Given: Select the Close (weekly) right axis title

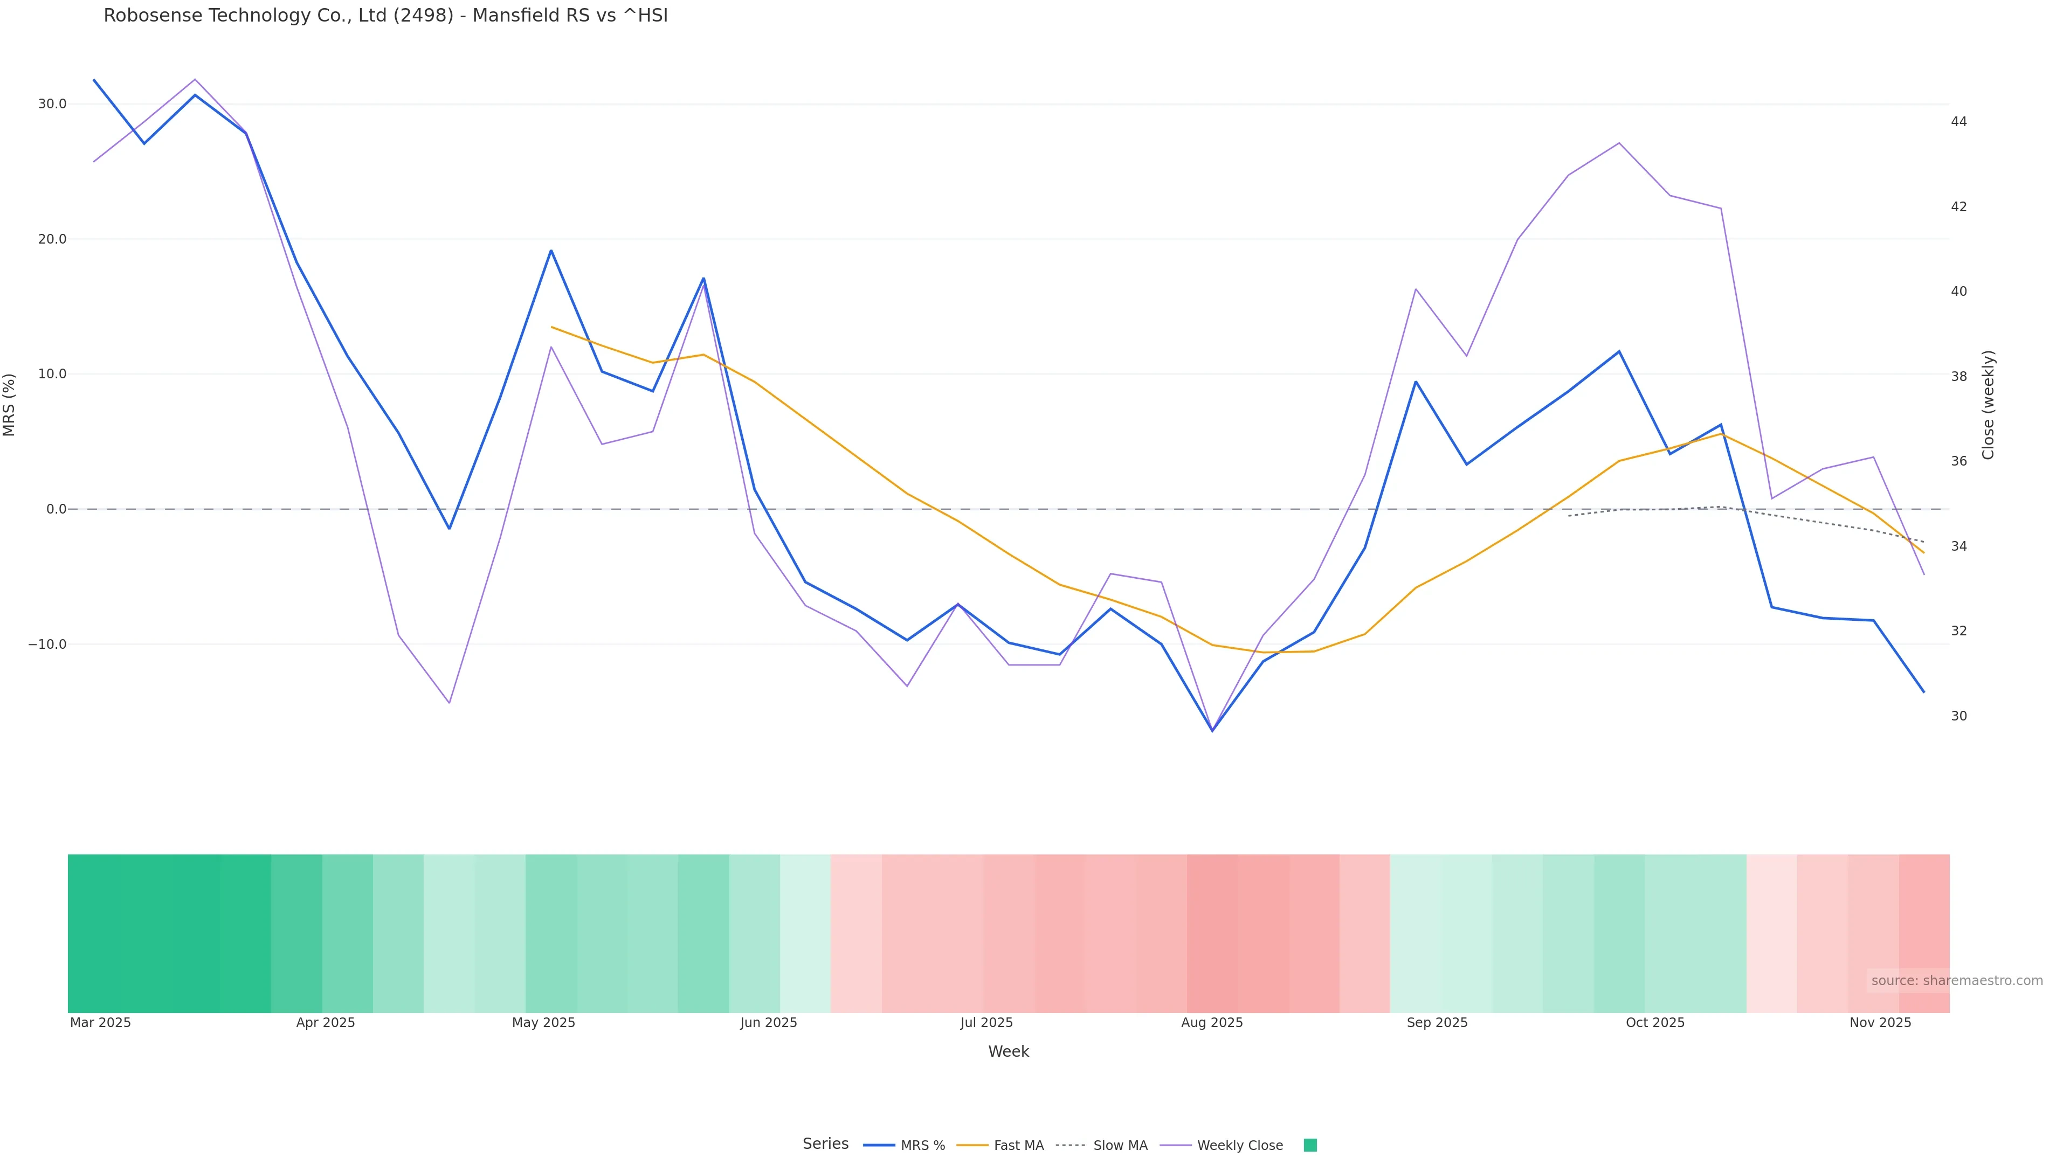Looking at the screenshot, I should click(1989, 405).
